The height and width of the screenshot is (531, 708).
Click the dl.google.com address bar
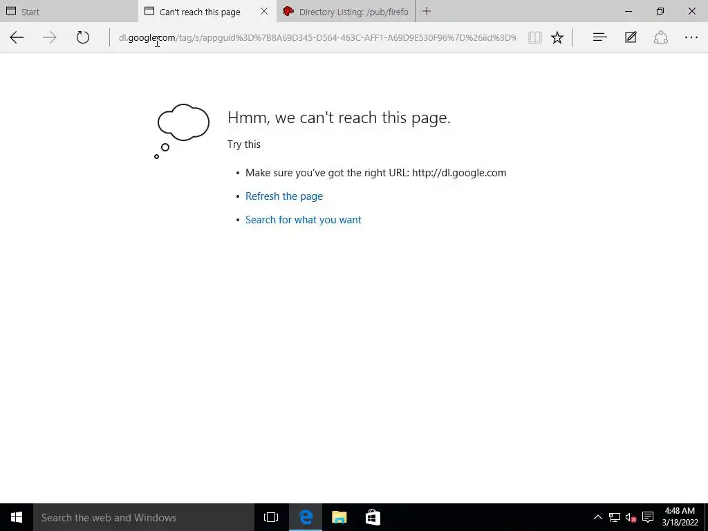317,37
